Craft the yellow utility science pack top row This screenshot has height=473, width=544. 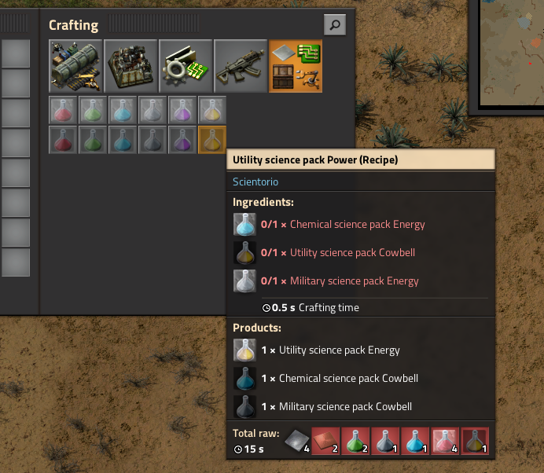pos(212,110)
